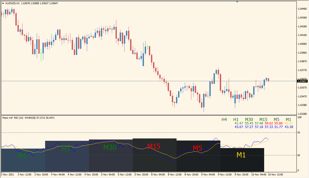The height and width of the screenshot is (178, 309).
Task: Click the Marsi mtf RSI (14) indicator label
Action: coord(13,118)
